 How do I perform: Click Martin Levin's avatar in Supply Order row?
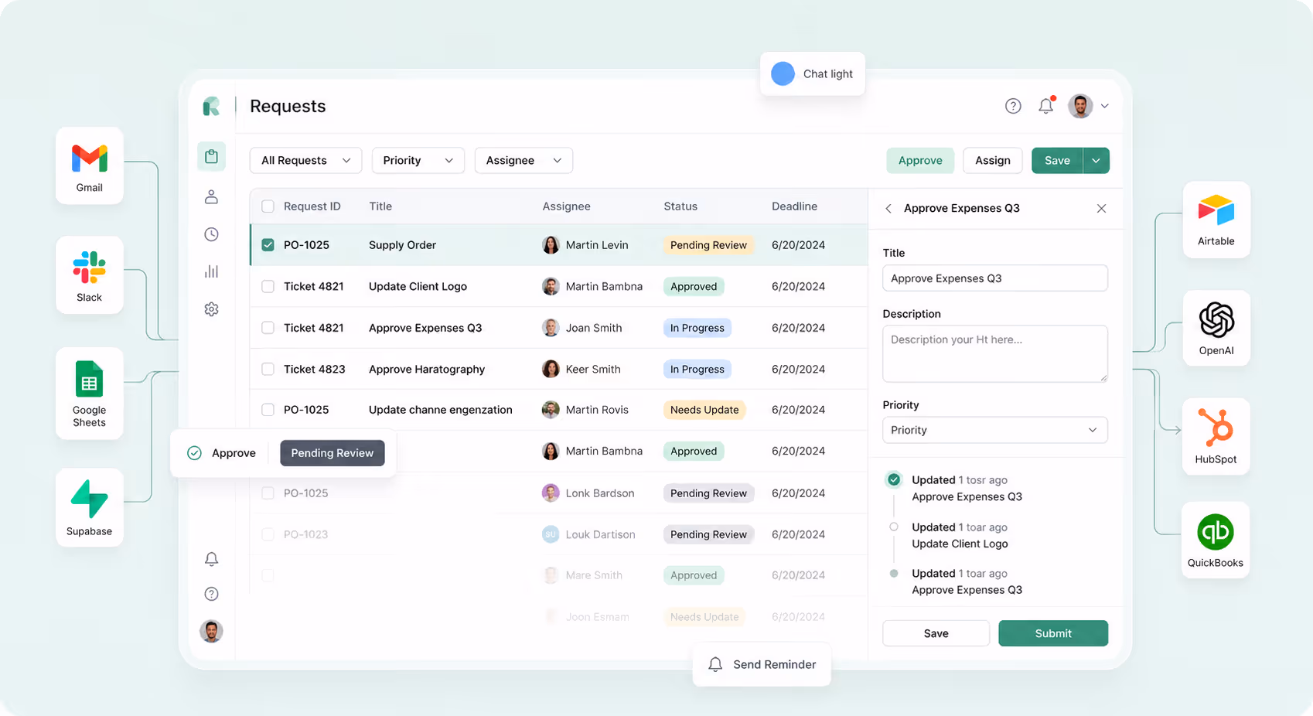pyautogui.click(x=551, y=245)
